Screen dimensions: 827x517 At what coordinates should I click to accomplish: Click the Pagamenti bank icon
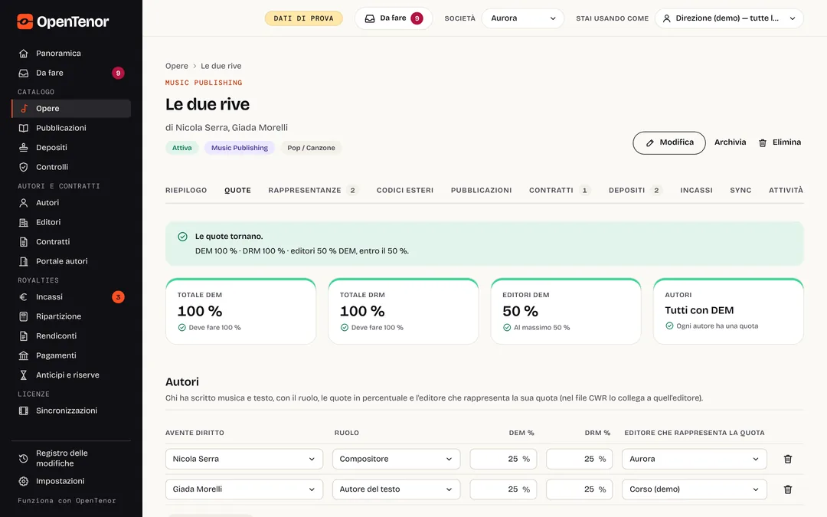(23, 355)
